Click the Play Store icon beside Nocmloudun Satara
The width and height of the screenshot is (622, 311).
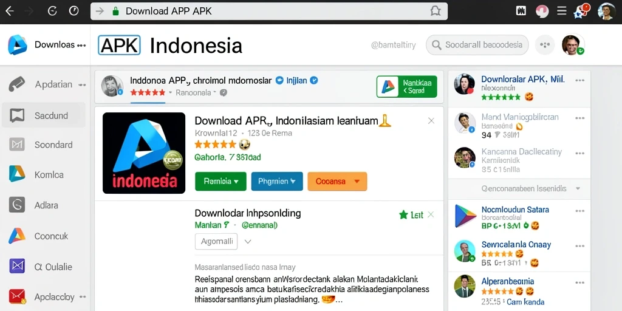tap(465, 216)
